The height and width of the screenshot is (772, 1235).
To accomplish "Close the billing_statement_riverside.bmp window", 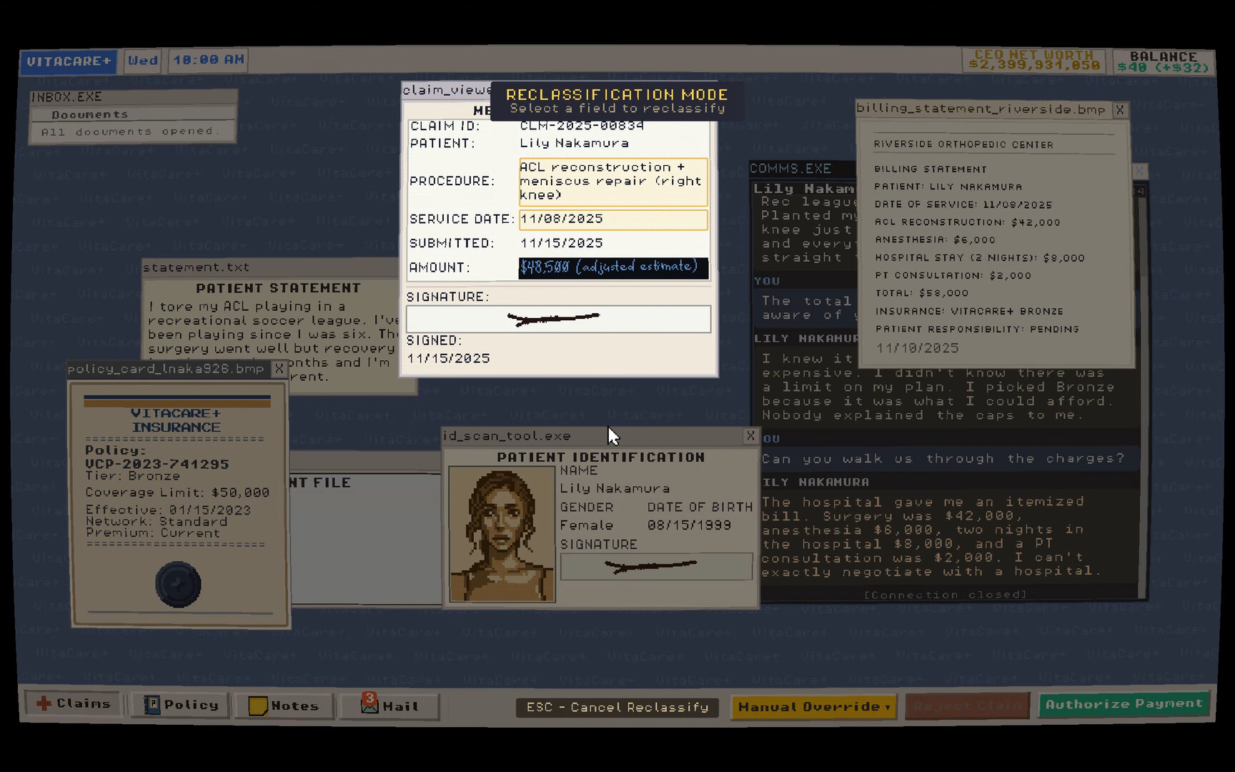I will [1120, 109].
